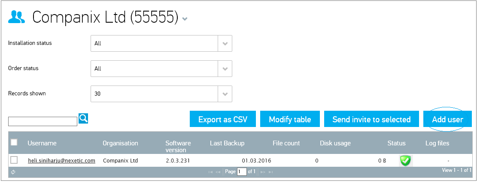Select the heli.siniharju row checkbox
Screen dimensions: 477x183
click(14, 160)
